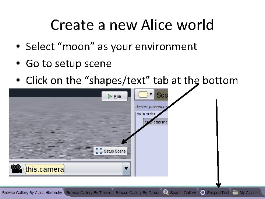Click the camera icon beside this.camera
265x199 pixels.
click(16, 169)
